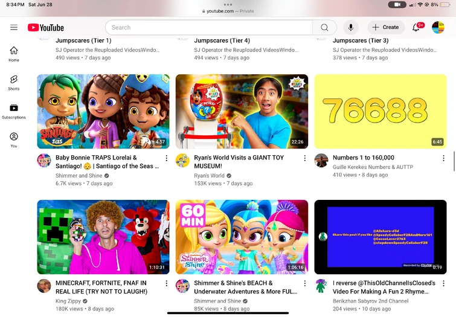The height and width of the screenshot is (317, 456).
Task: Go to Home in the sidebar
Action: pos(14,54)
